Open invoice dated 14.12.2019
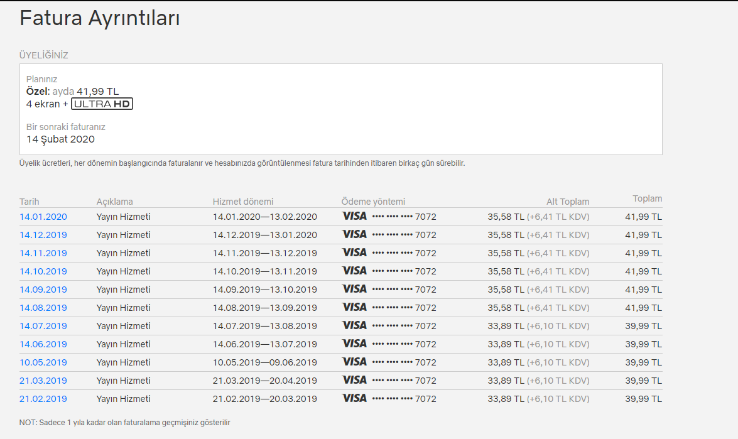Viewport: 738px width, 439px height. coord(43,235)
